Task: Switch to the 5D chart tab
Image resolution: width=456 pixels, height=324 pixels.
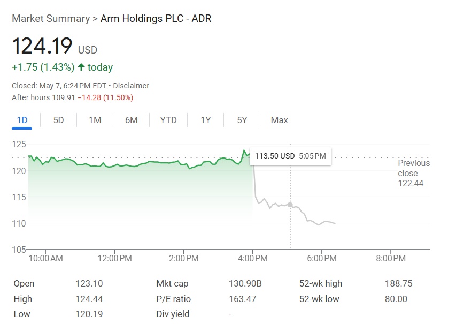Action: pyautogui.click(x=58, y=120)
